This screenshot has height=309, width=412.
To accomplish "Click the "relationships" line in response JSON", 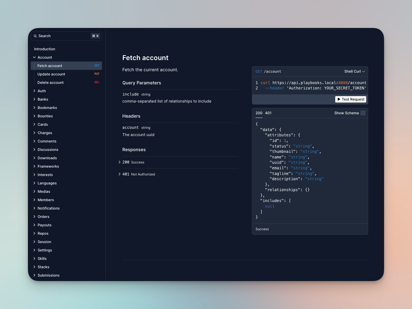I will pos(287,190).
